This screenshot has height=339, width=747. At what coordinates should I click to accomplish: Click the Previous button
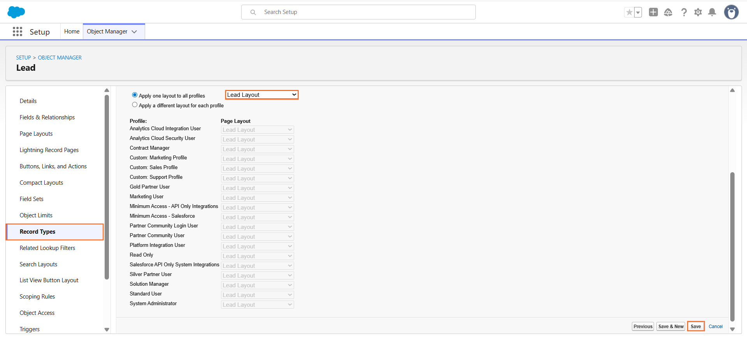coord(643,327)
